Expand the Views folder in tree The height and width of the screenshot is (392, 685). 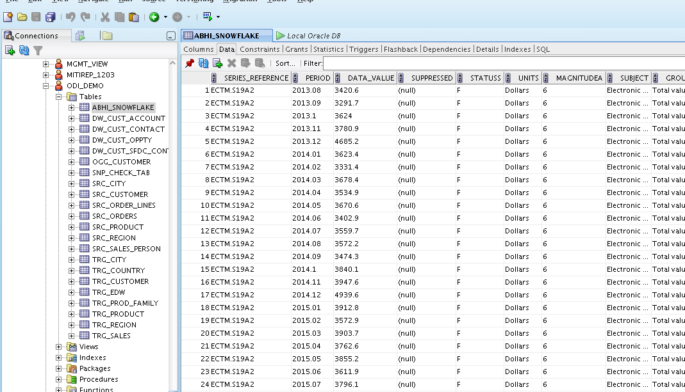point(59,347)
